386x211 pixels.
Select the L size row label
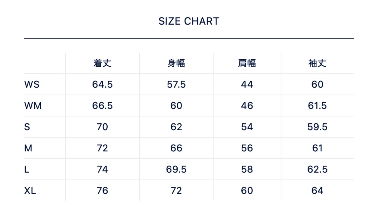(27, 169)
